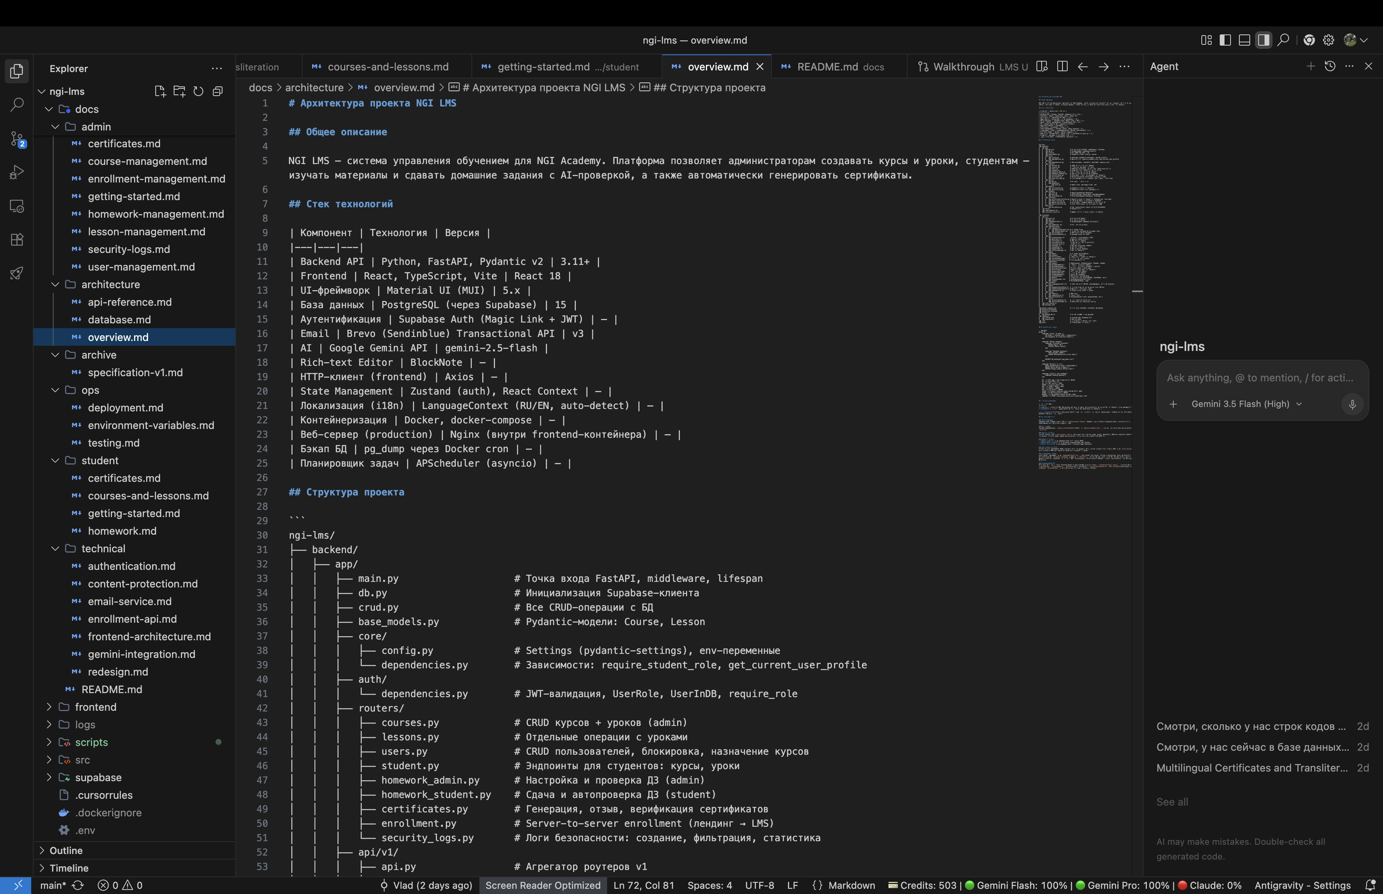1383x894 pixels.
Task: Toggle the Agent secondary side bar
Action: (x=1263, y=40)
